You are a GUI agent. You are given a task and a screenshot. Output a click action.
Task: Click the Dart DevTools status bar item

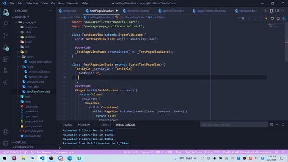193,152
